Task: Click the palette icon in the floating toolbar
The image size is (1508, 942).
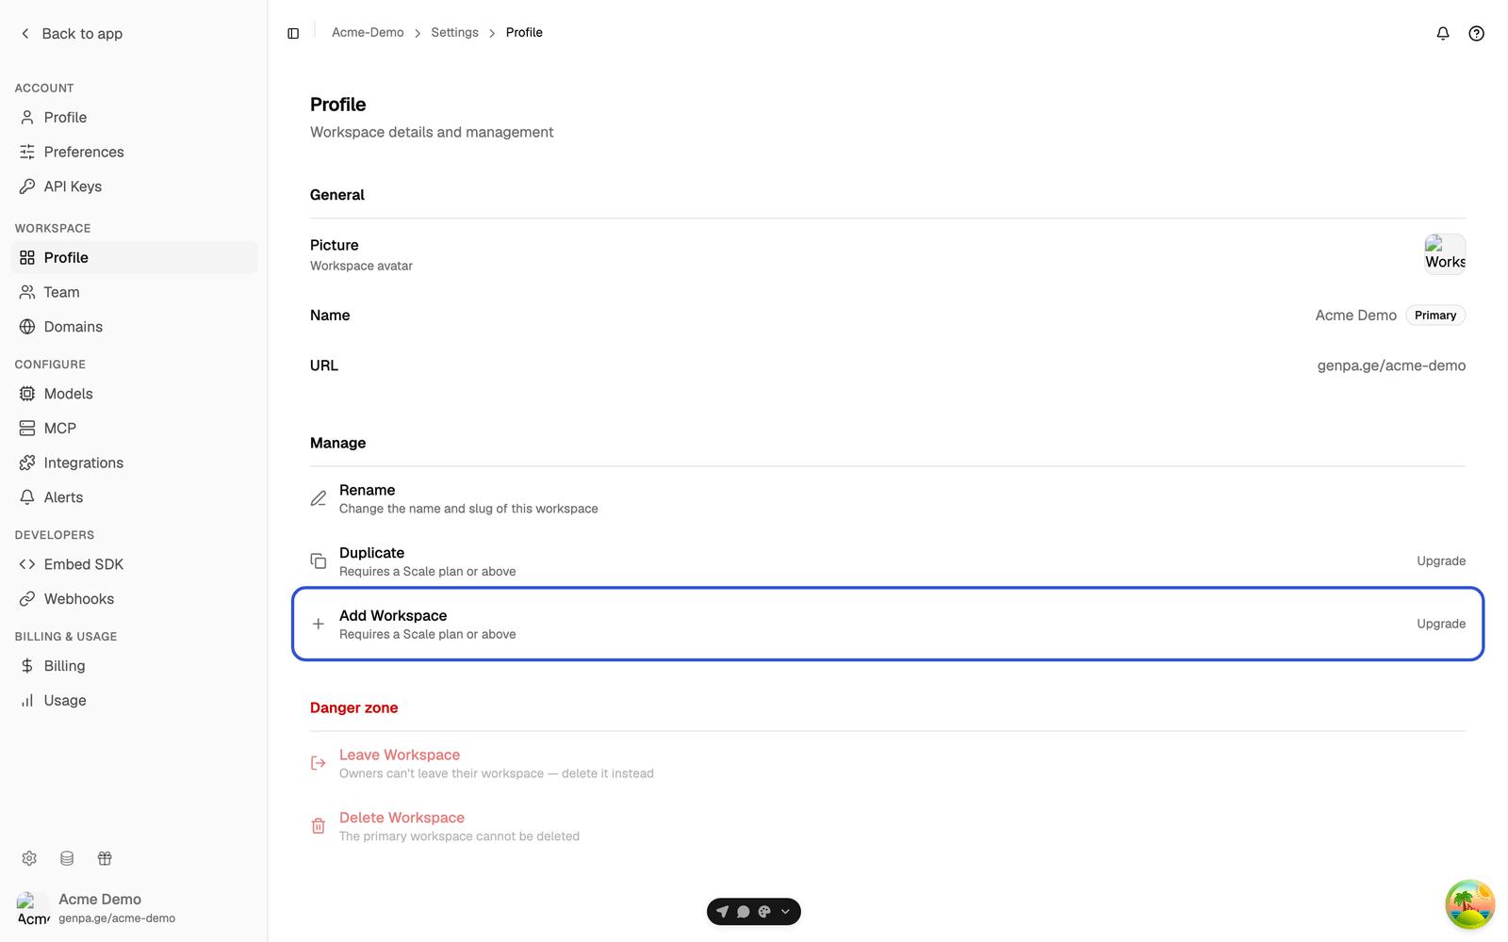Action: pyautogui.click(x=764, y=912)
